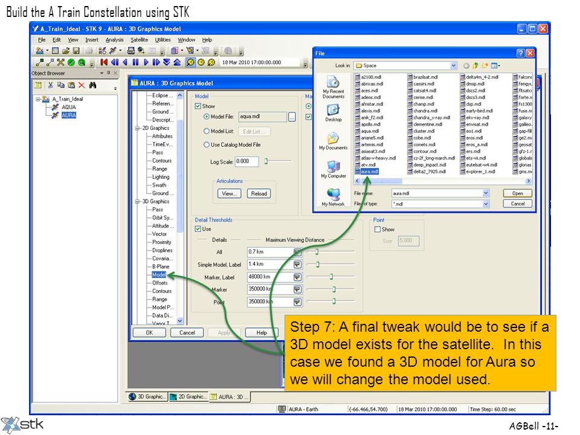Create new folder in File dialog
This screenshot has width=580, height=435.
pyautogui.click(x=485, y=65)
